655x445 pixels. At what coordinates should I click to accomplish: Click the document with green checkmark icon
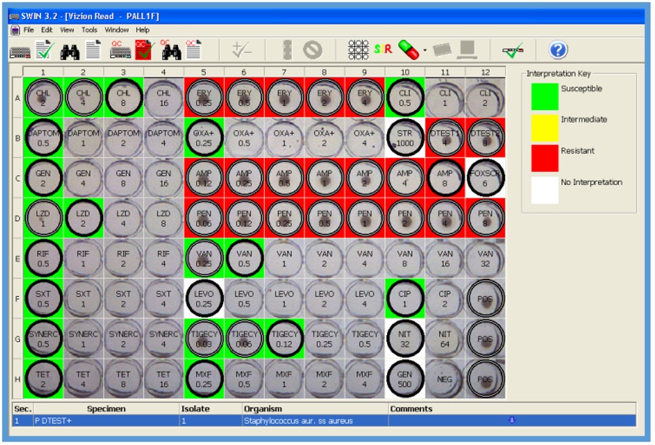click(44, 50)
